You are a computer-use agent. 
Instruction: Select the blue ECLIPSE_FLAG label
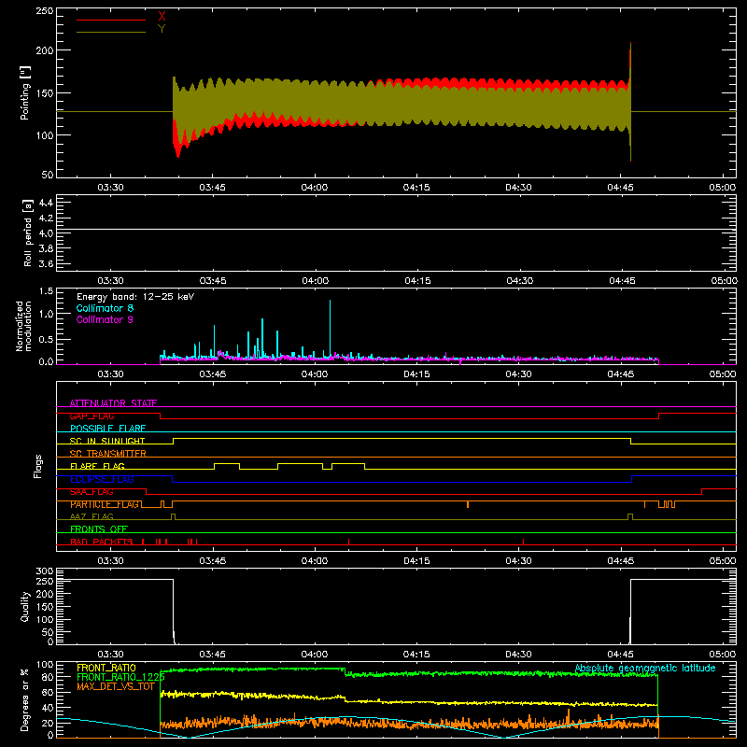coord(102,479)
